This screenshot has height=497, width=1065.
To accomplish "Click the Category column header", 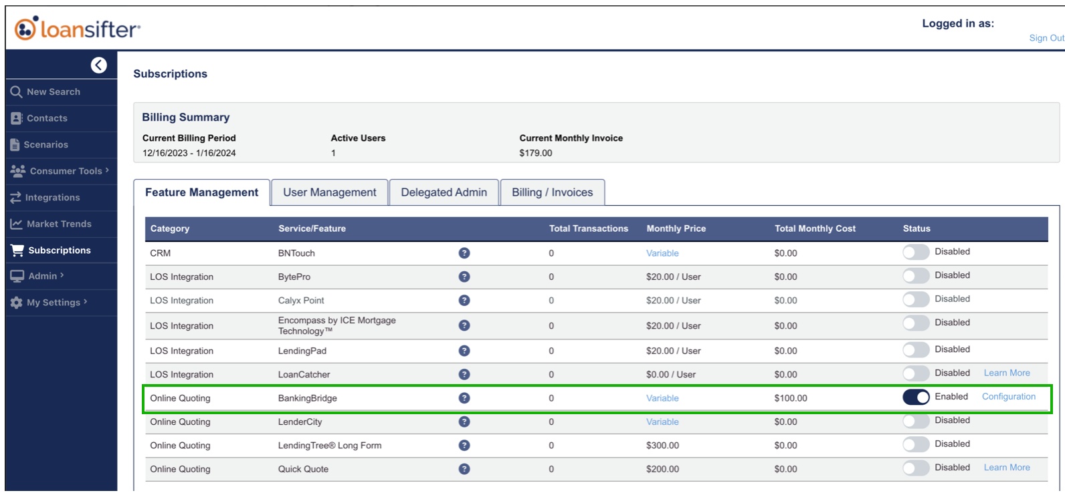I will [x=170, y=228].
